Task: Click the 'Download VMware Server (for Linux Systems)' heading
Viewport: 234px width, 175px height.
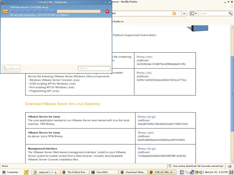Action: (62, 104)
